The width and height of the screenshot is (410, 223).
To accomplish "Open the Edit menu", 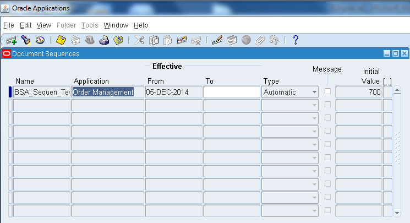I will pyautogui.click(x=26, y=25).
